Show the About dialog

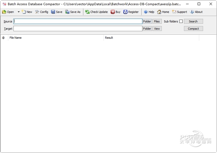point(196,12)
